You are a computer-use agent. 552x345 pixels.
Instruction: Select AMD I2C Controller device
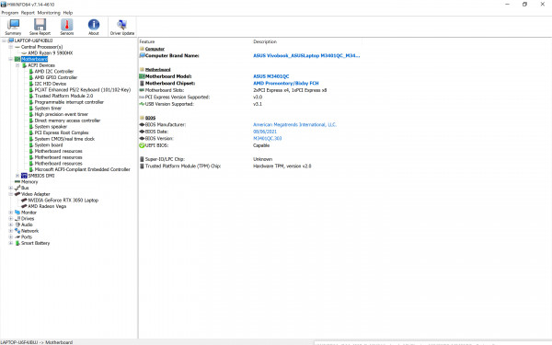pos(54,72)
